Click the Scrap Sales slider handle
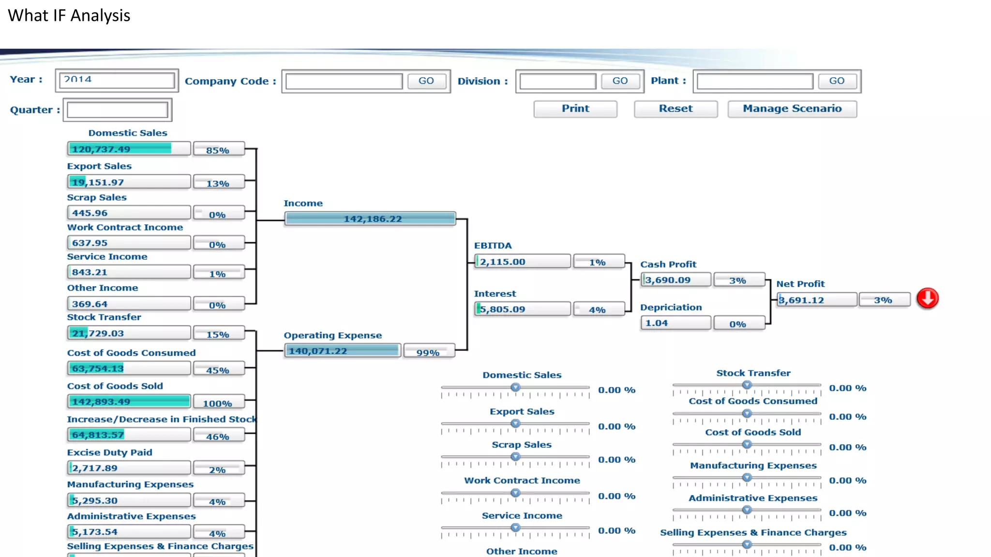Viewport: 991px width, 557px height. click(515, 457)
